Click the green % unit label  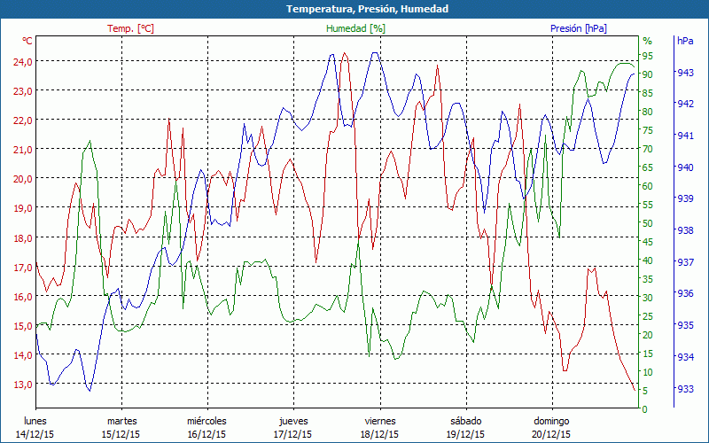pyautogui.click(x=647, y=41)
